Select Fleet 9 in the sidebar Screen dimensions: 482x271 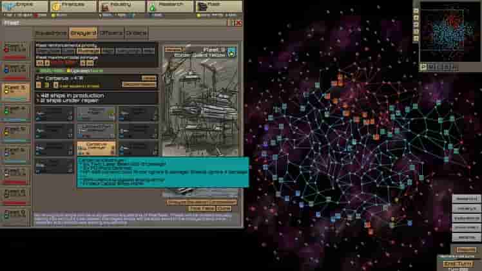click(x=15, y=214)
